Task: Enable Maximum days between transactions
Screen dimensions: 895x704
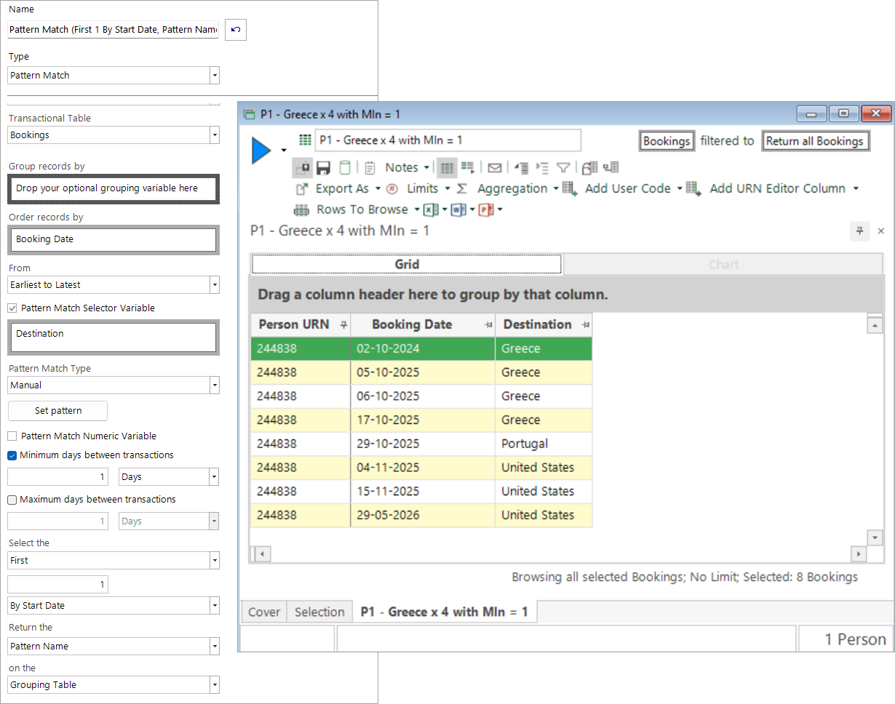Action: pyautogui.click(x=12, y=500)
